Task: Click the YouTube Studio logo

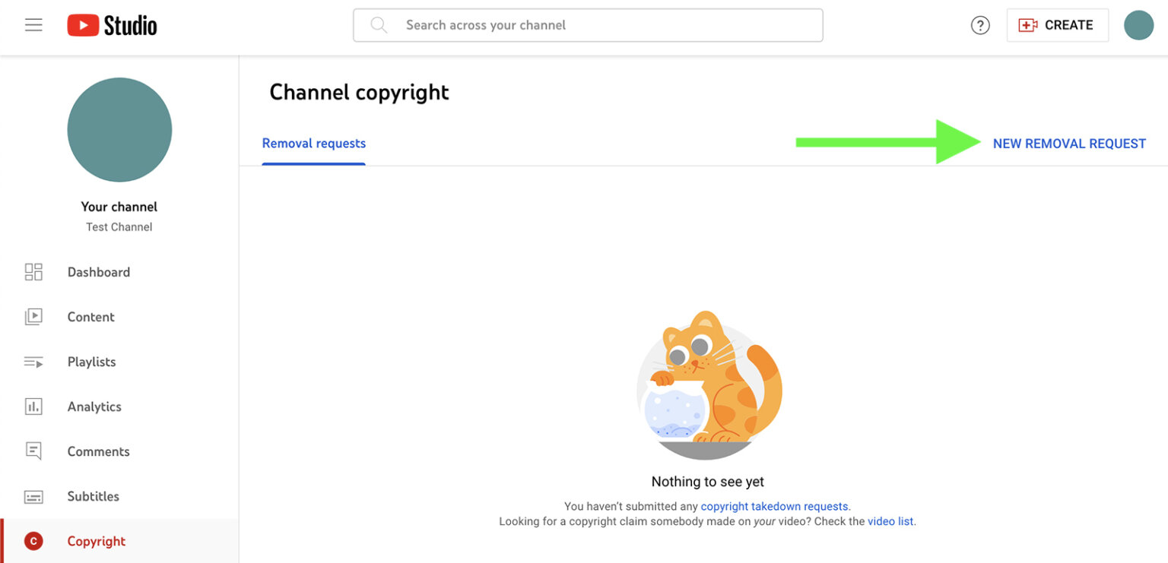Action: (112, 25)
